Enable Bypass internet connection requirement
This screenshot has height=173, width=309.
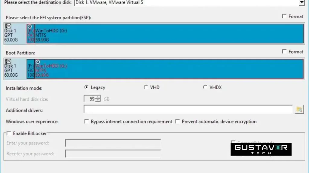coord(87,121)
